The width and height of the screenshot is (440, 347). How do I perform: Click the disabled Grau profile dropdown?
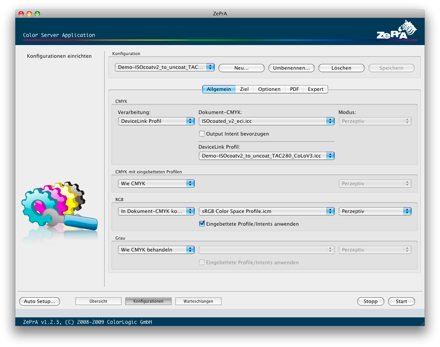(x=266, y=250)
